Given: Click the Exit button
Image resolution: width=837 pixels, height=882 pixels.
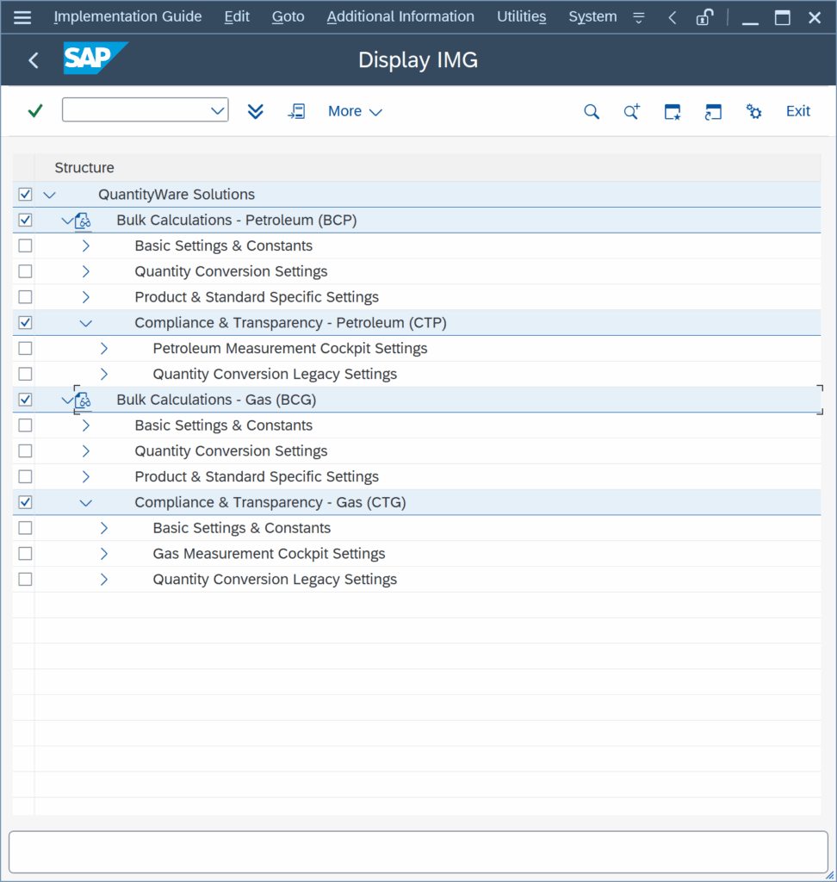Looking at the screenshot, I should tap(797, 111).
